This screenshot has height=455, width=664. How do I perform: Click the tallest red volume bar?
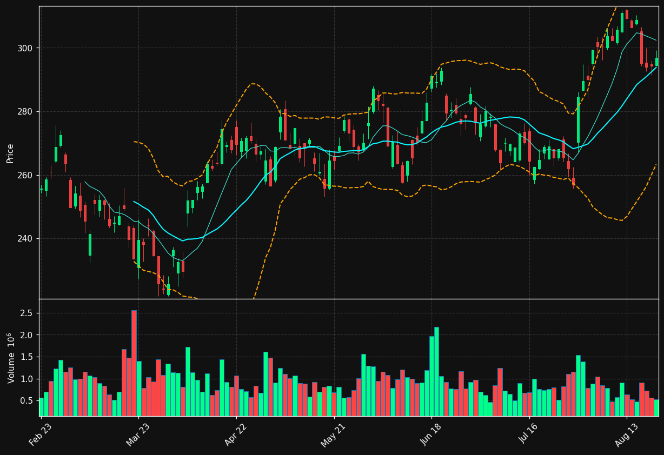click(x=134, y=363)
